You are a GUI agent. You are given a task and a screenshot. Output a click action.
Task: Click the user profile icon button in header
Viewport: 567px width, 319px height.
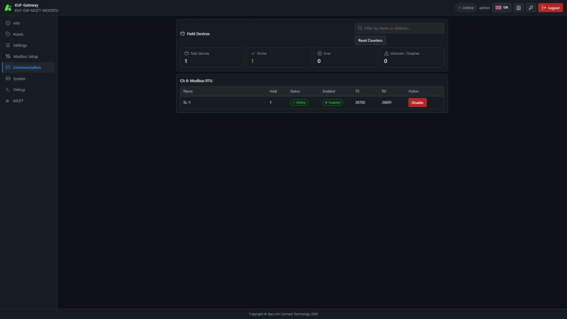[x=518, y=8]
